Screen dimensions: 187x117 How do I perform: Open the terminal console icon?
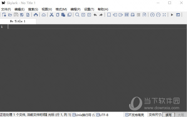pos(178,15)
